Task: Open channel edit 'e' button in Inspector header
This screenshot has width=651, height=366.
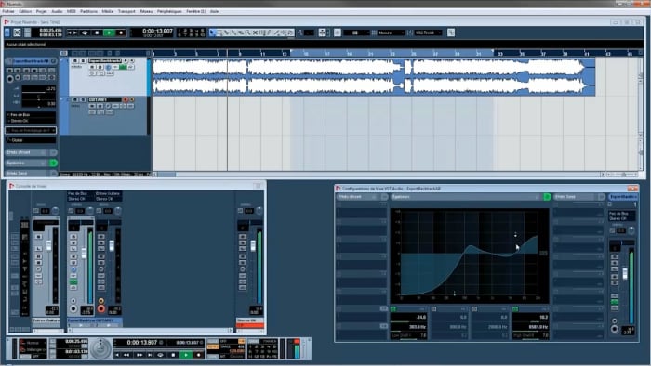Action: coord(54,61)
